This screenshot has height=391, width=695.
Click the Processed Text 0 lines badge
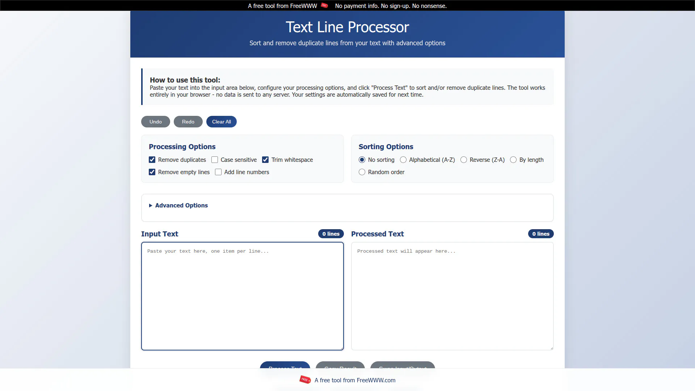coord(541,234)
